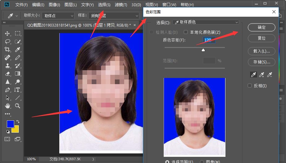The width and height of the screenshot is (286, 163).
Task: Pick the add-to-sample eyedropper plus
Action: coord(262,75)
